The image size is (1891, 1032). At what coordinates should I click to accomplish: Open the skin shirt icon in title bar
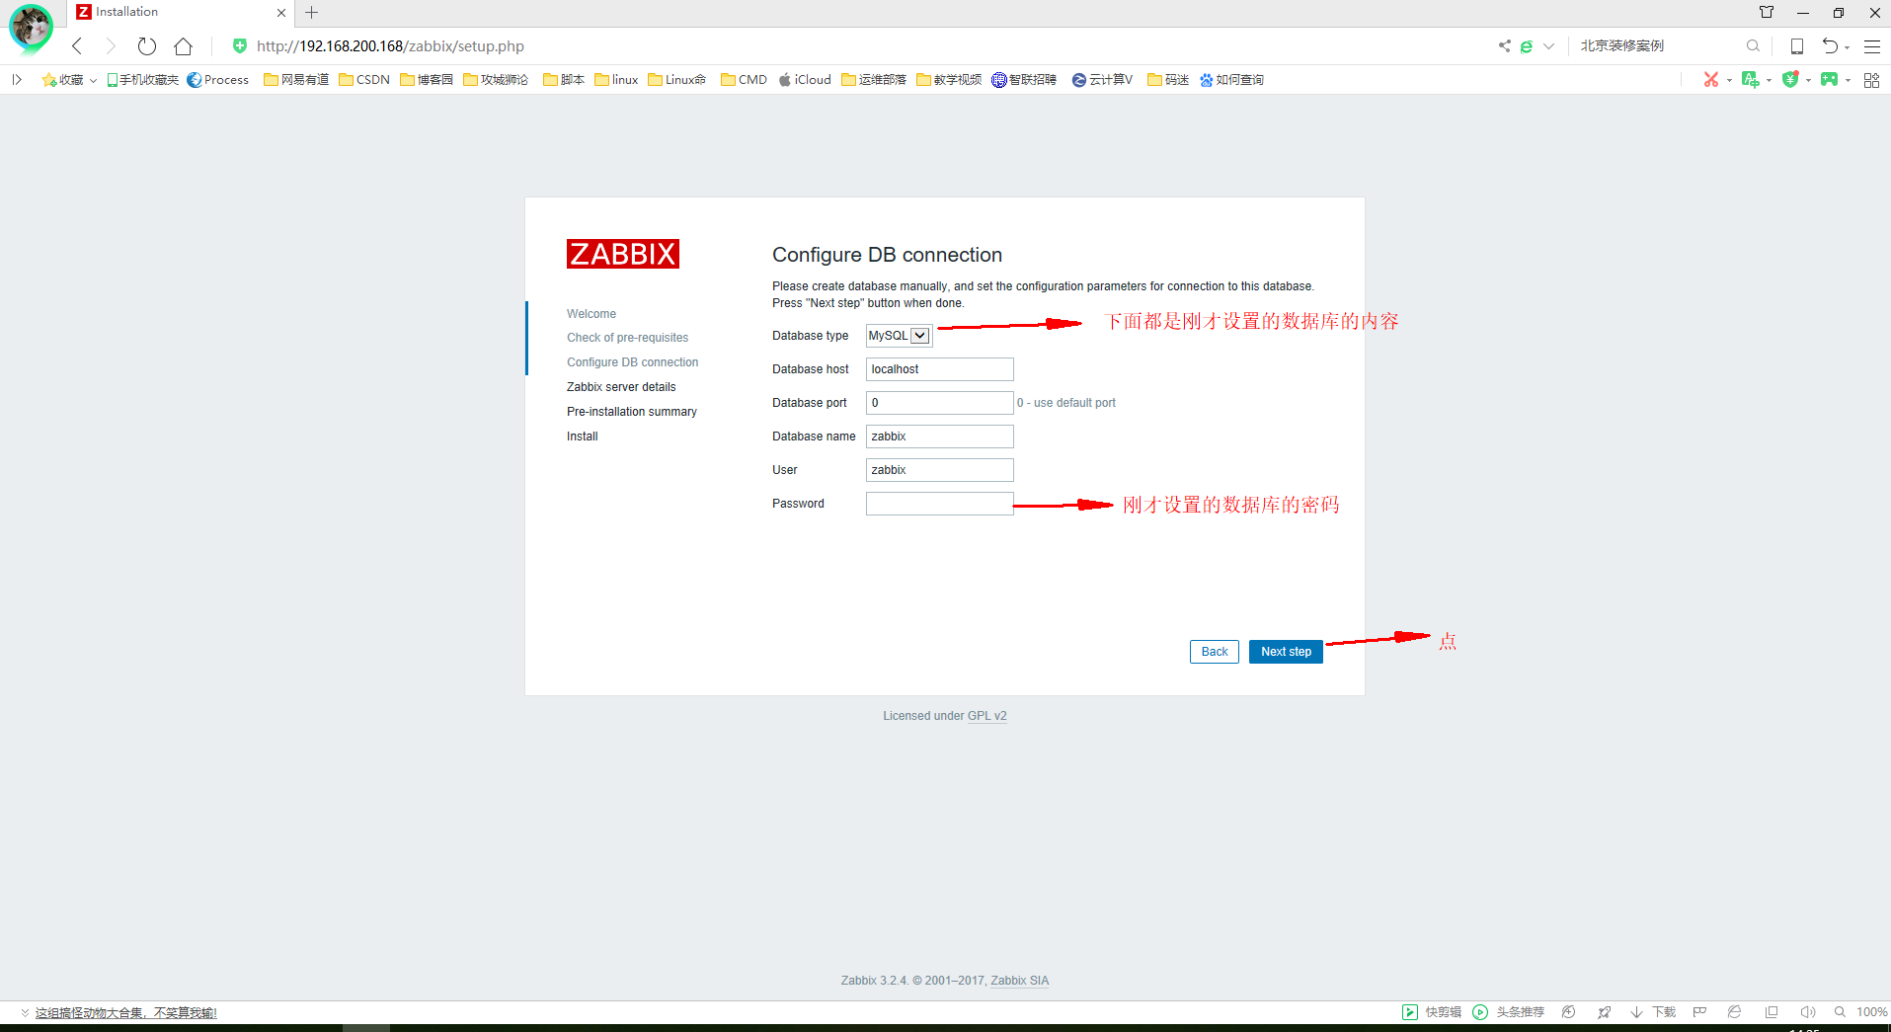1767,13
